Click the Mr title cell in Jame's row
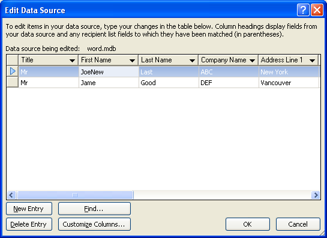The height and width of the screenshot is (238, 327). pyautogui.click(x=49, y=83)
